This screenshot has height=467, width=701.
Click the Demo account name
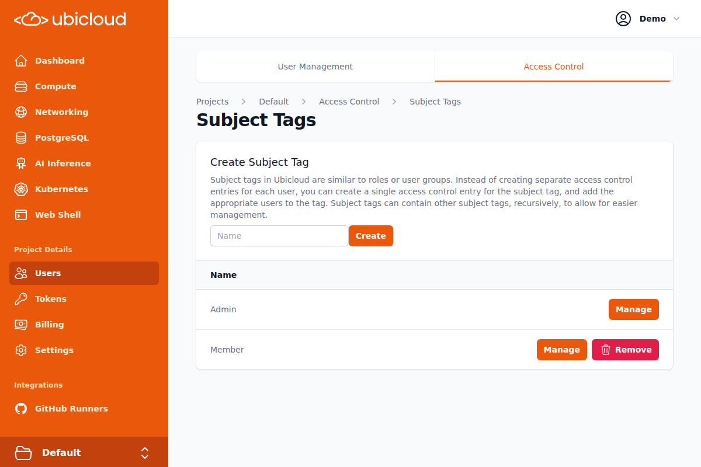click(x=653, y=19)
